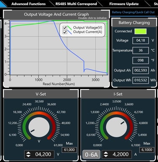Click battery Voltage field 04,18
This screenshot has height=162, width=158.
(x=140, y=40)
